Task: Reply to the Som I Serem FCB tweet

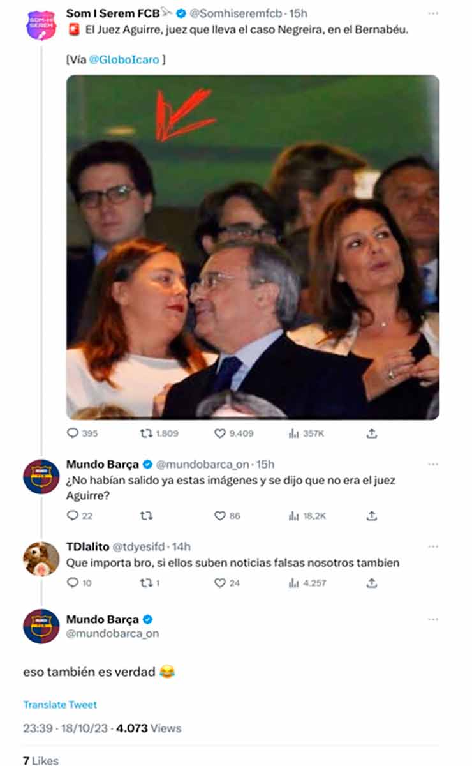Action: 72,433
